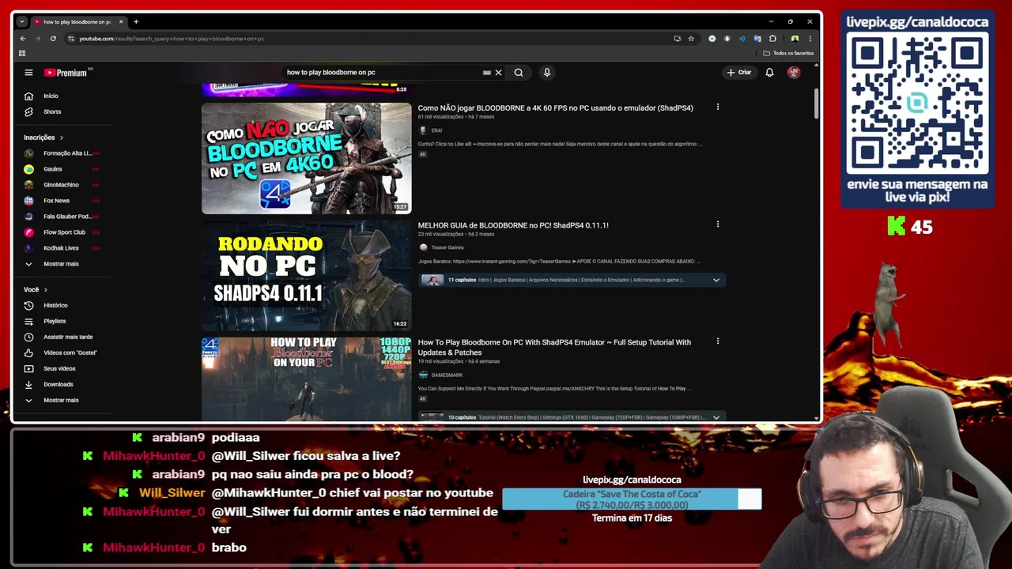The image size is (1012, 569).
Task: Open the apps grid on the bookmarks bar
Action: pyautogui.click(x=22, y=53)
